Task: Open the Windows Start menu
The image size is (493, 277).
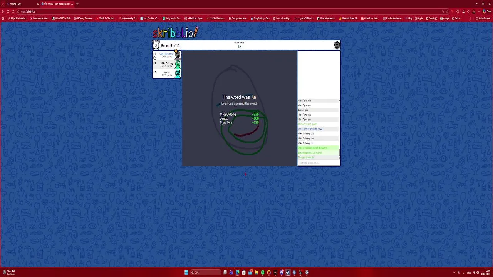Action: (186, 272)
